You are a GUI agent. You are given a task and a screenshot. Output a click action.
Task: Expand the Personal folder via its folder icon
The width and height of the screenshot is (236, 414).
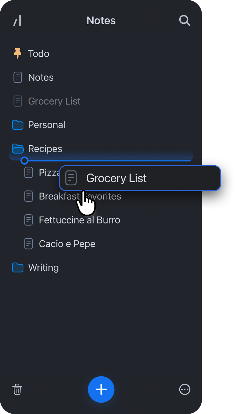pos(18,125)
